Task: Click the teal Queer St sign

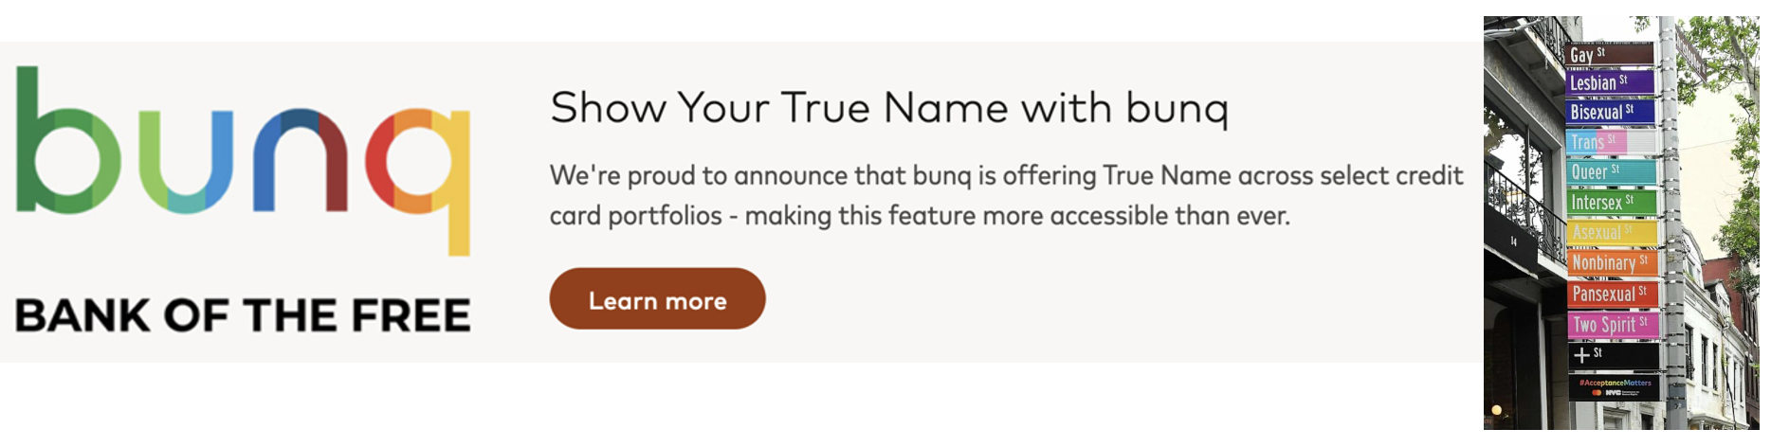Action: (x=1610, y=171)
